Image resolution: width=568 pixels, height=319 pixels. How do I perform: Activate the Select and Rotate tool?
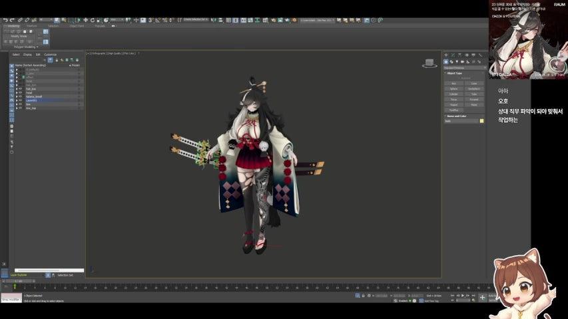pyautogui.click(x=93, y=20)
